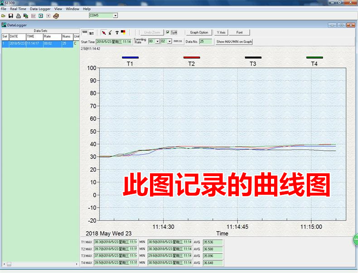Click the 2018 May Wed 23 date label

pyautogui.click(x=109, y=233)
